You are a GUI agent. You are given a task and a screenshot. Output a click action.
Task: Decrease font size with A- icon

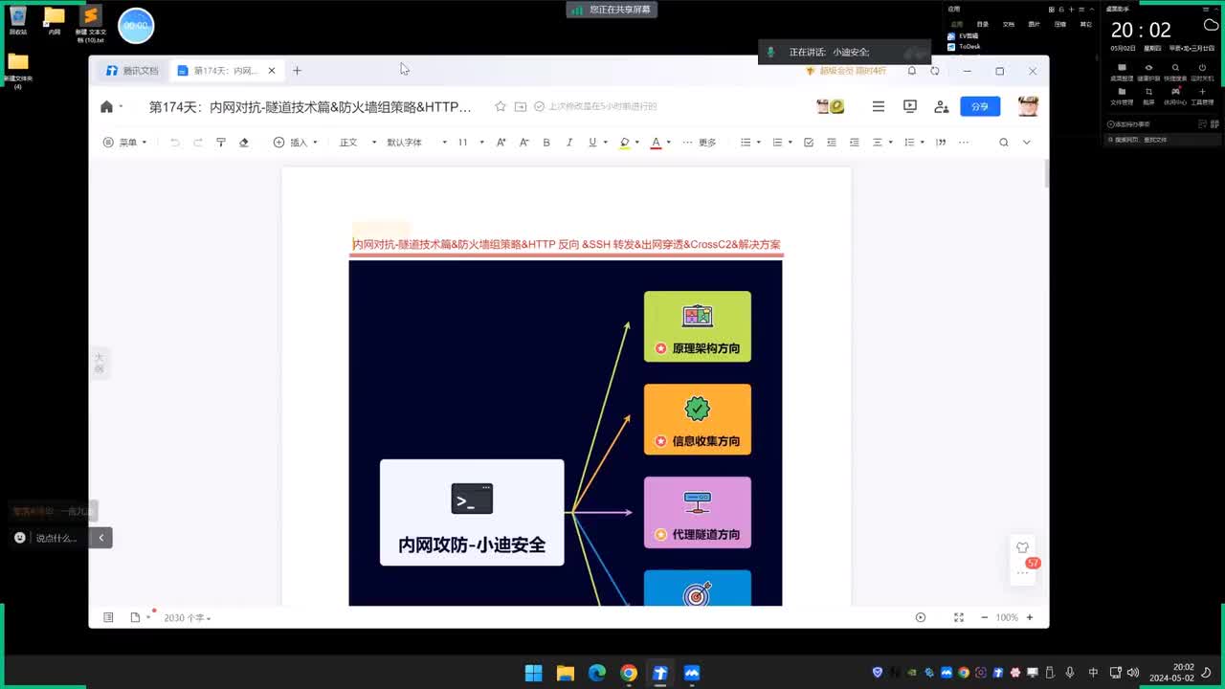tap(523, 143)
